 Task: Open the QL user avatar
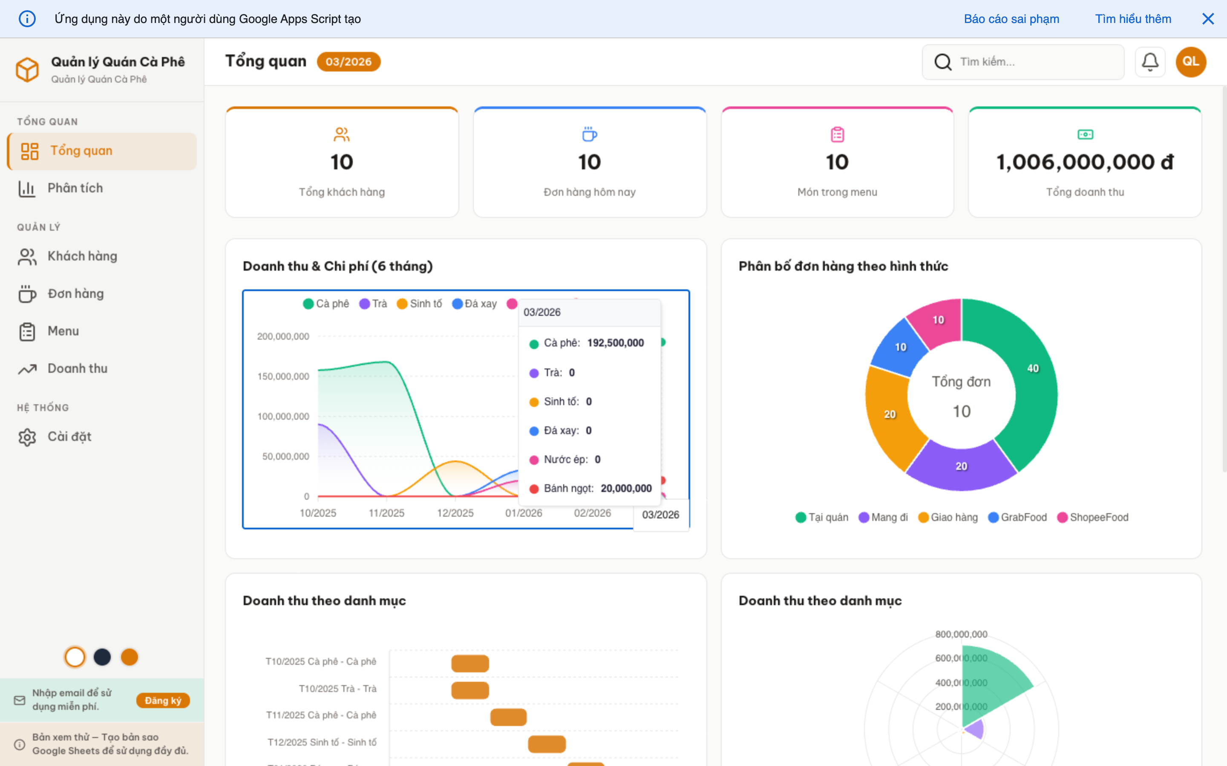1190,62
